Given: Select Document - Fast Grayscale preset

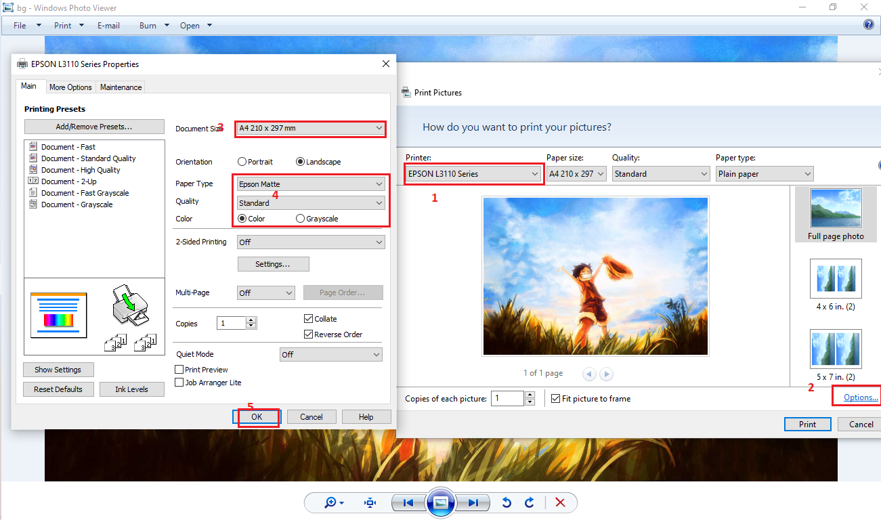Looking at the screenshot, I should click(x=85, y=193).
